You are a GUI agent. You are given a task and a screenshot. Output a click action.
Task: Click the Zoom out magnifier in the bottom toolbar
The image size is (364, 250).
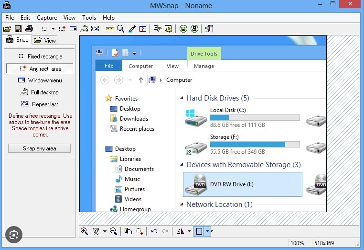pos(113,231)
